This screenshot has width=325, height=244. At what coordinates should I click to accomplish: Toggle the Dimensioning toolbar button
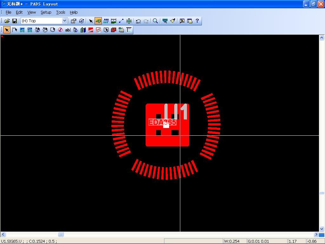(113, 21)
